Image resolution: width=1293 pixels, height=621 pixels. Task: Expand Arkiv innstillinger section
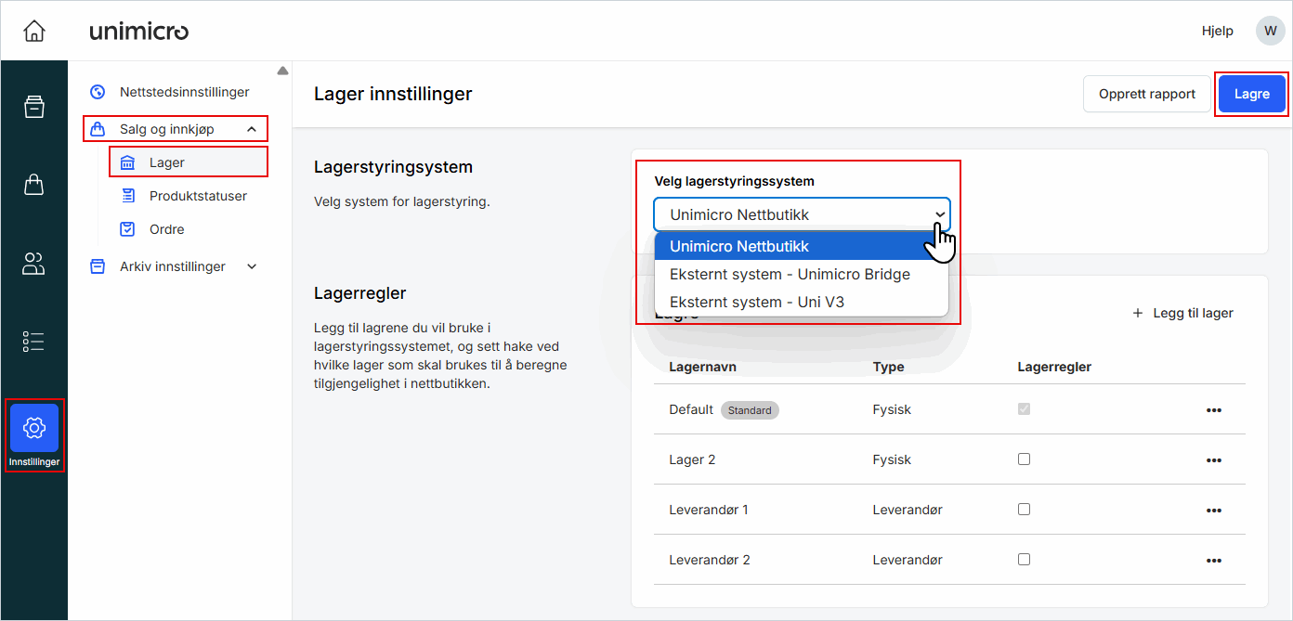point(252,266)
